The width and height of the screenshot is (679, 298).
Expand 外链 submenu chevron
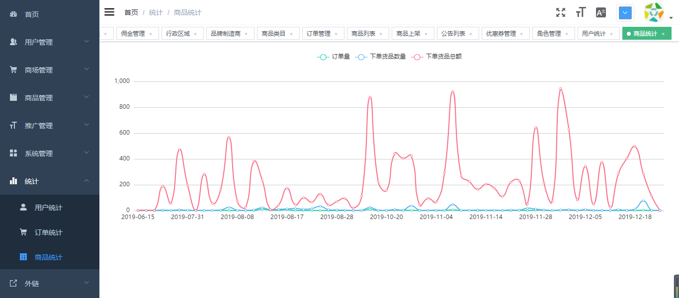[86, 283]
